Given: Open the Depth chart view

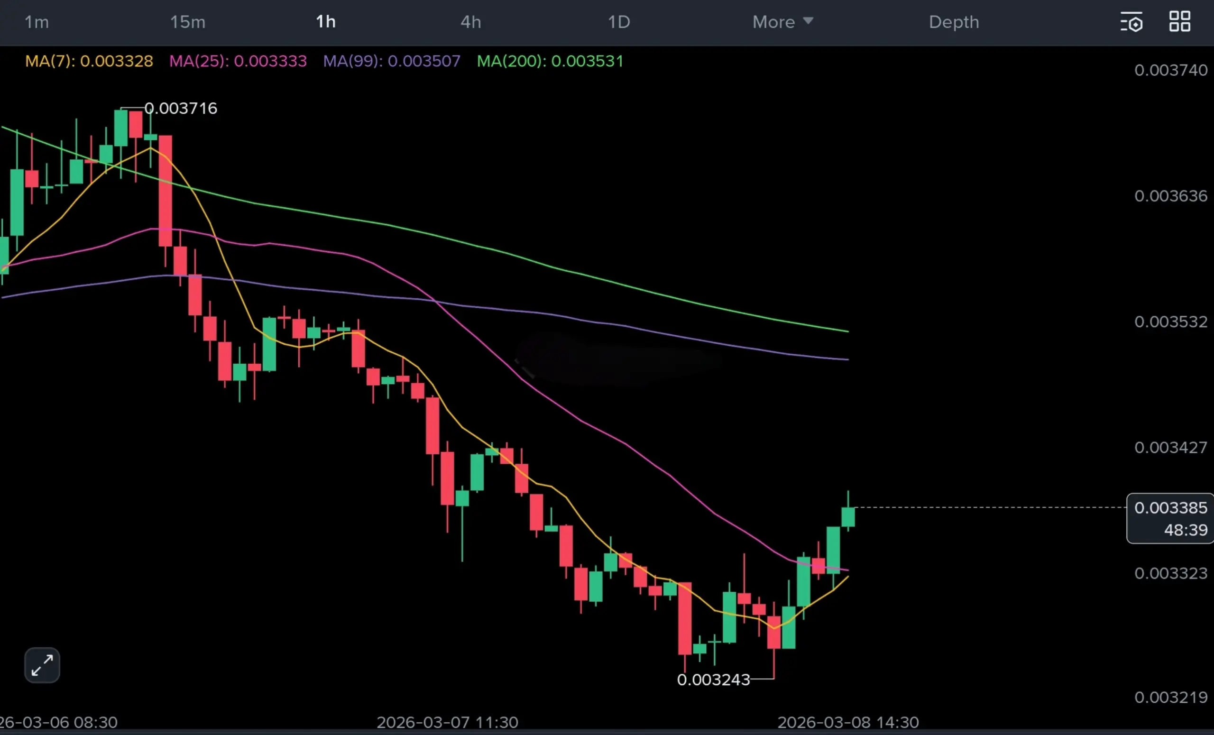Looking at the screenshot, I should [953, 22].
